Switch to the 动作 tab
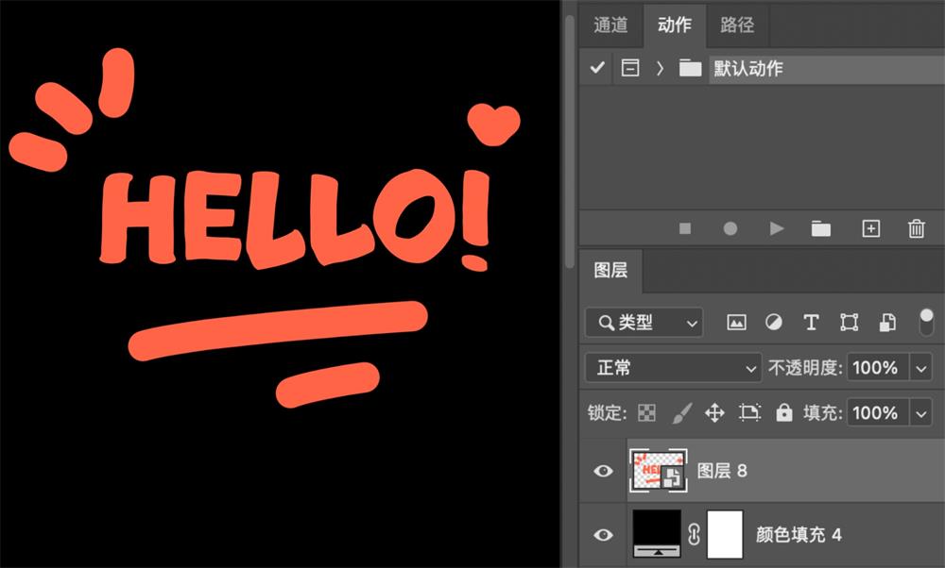The width and height of the screenshot is (945, 568). pyautogui.click(x=675, y=25)
